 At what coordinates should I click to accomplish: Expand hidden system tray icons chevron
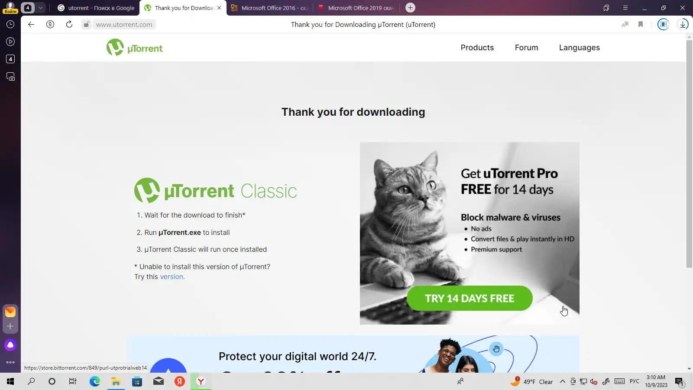(562, 381)
